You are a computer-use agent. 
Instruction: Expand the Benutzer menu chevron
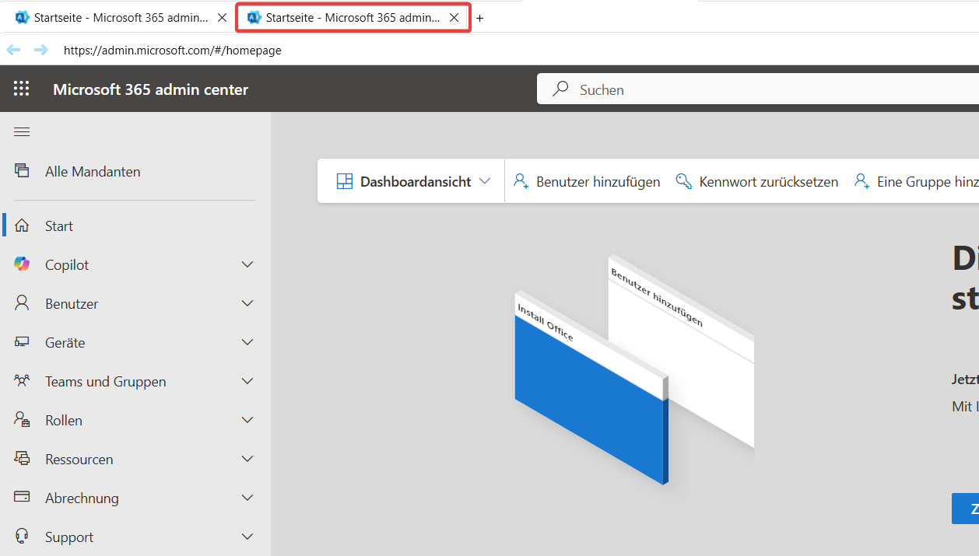click(x=247, y=303)
